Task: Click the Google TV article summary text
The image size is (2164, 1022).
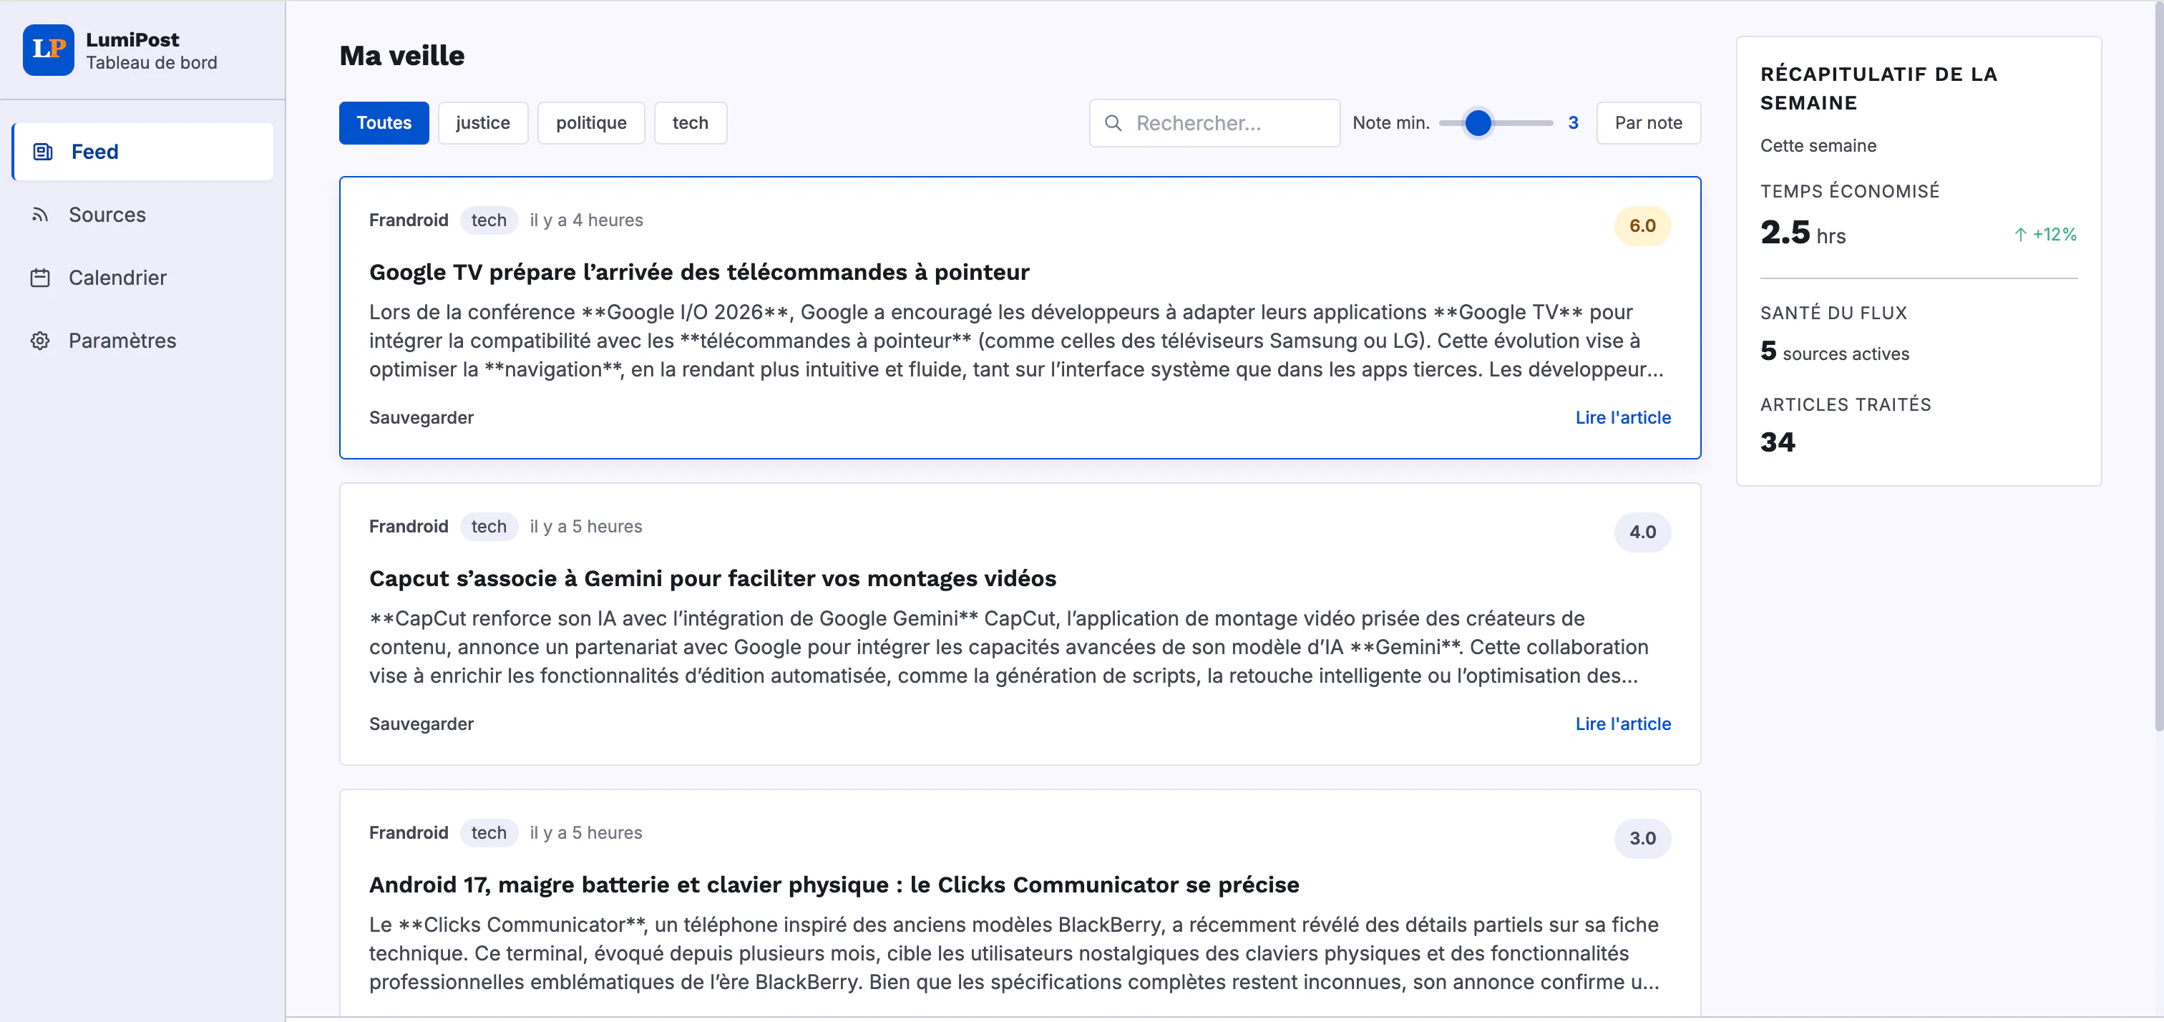Action: point(1016,341)
